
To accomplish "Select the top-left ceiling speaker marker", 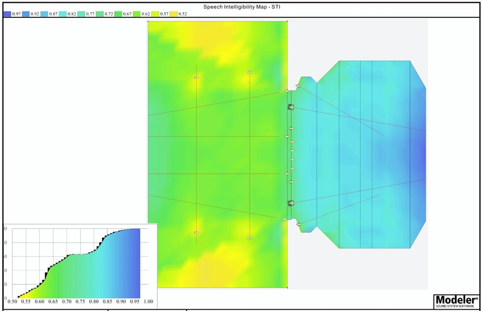I will pyautogui.click(x=196, y=78).
